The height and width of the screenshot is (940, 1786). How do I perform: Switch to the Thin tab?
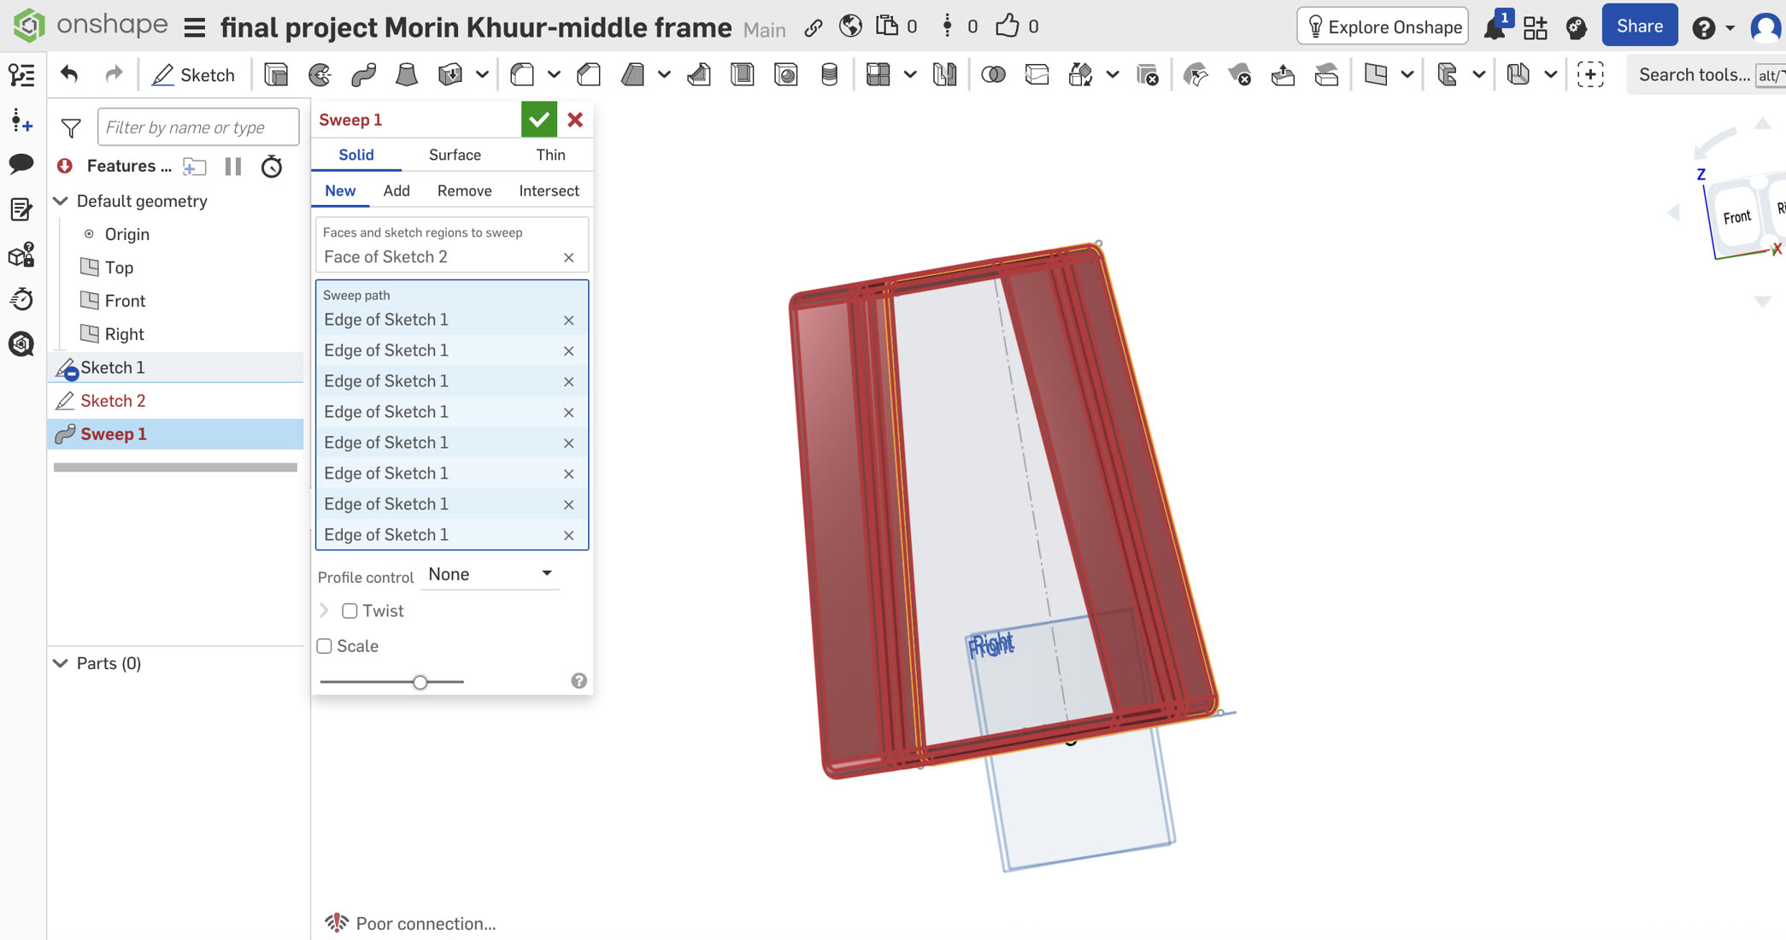550,155
